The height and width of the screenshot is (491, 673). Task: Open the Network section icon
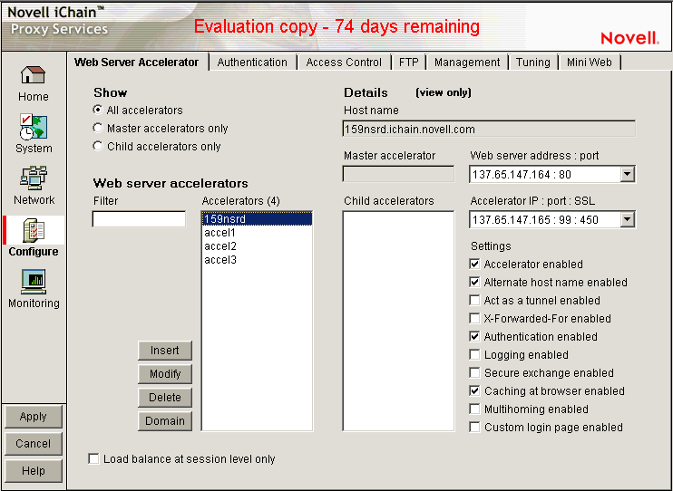pyautogui.click(x=33, y=178)
